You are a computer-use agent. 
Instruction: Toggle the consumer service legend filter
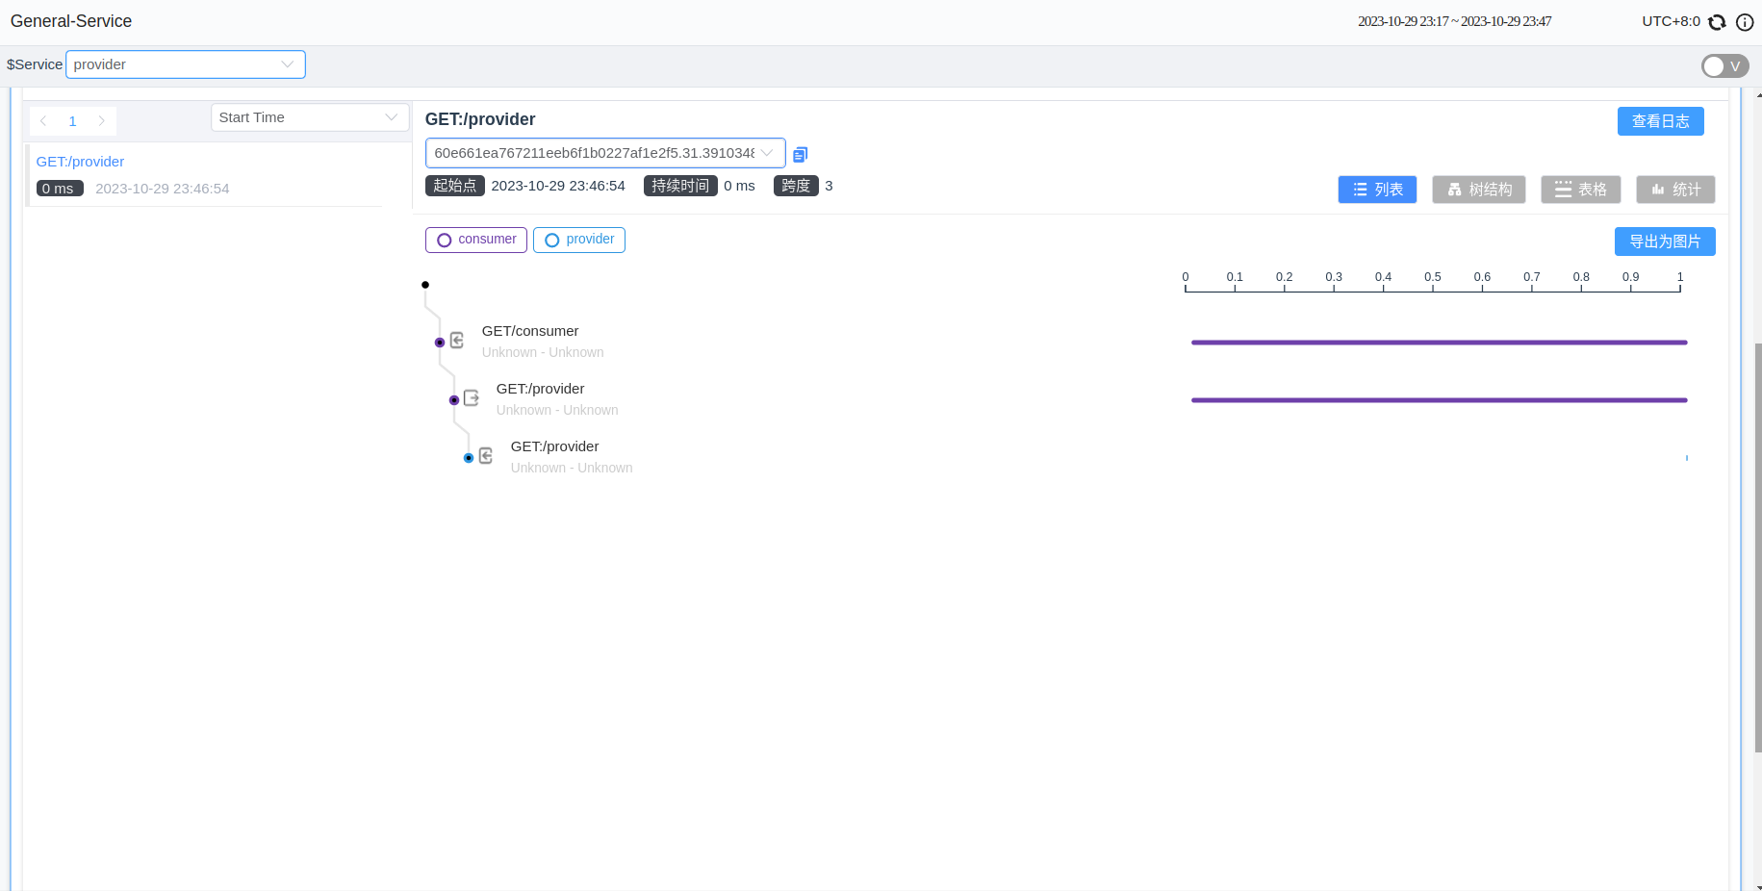click(x=476, y=240)
